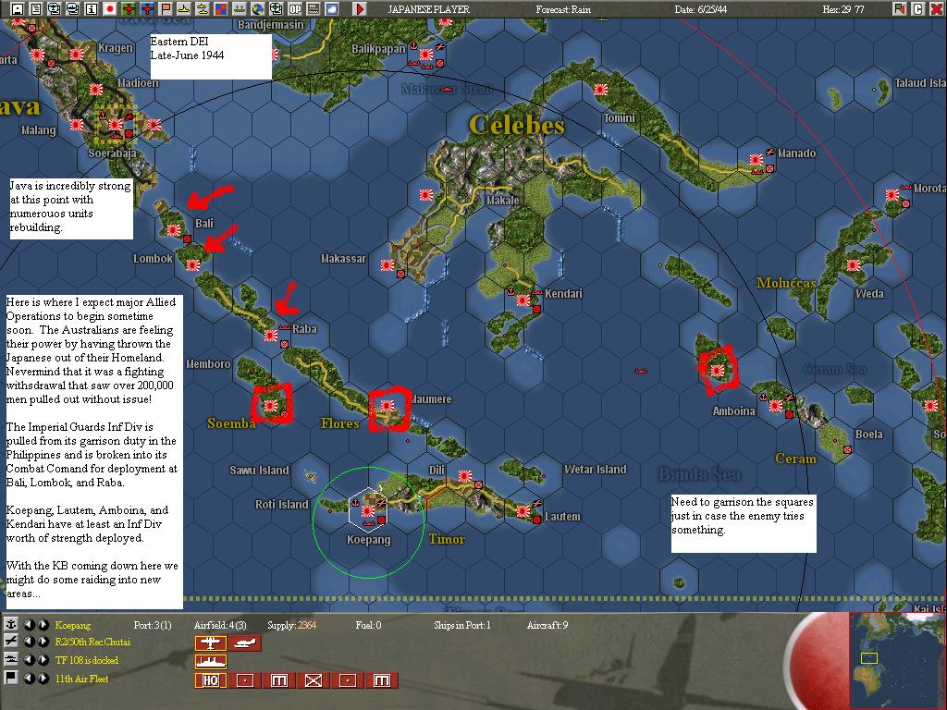Click previous arrow in TF 108 row
Image resolution: width=947 pixels, height=710 pixels.
[29, 660]
